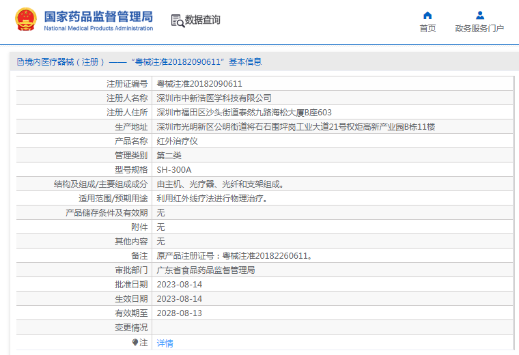The width and height of the screenshot is (519, 355).
Task: Select registrant address ending B座603
Action: coord(244,113)
